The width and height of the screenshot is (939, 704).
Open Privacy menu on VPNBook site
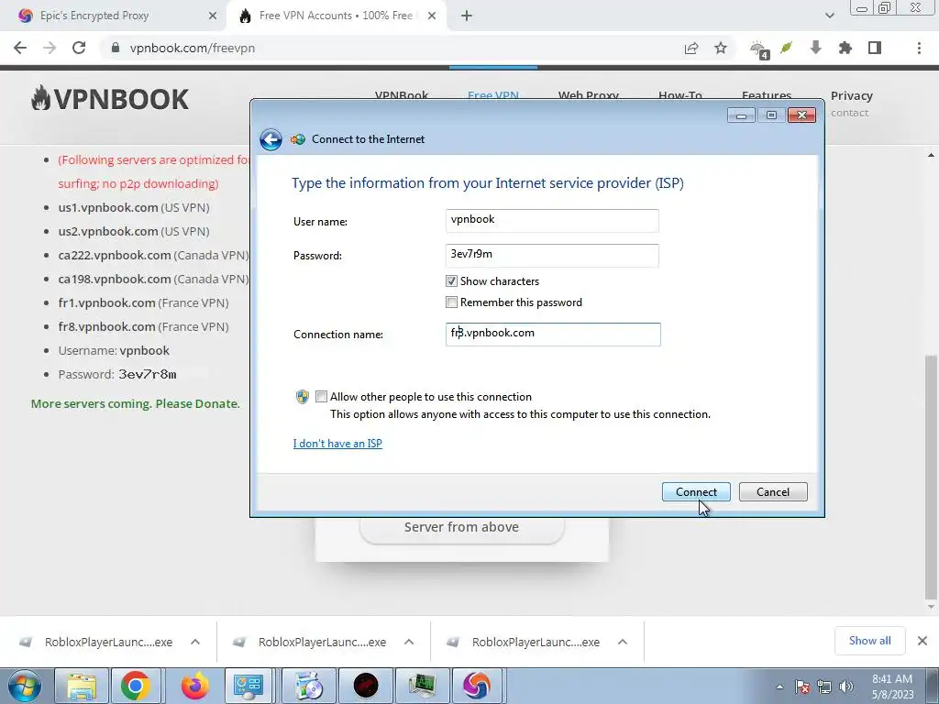pyautogui.click(x=851, y=95)
